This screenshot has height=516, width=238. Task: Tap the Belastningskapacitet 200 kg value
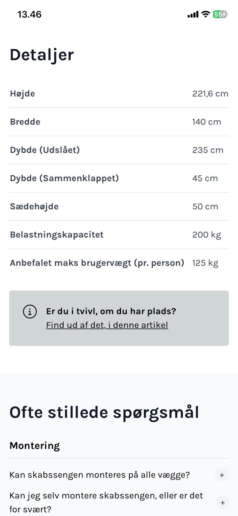point(207,235)
